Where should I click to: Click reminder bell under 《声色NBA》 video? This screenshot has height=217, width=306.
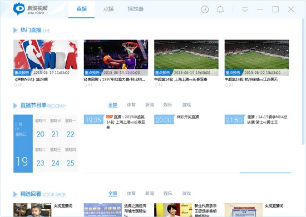pos(15,85)
